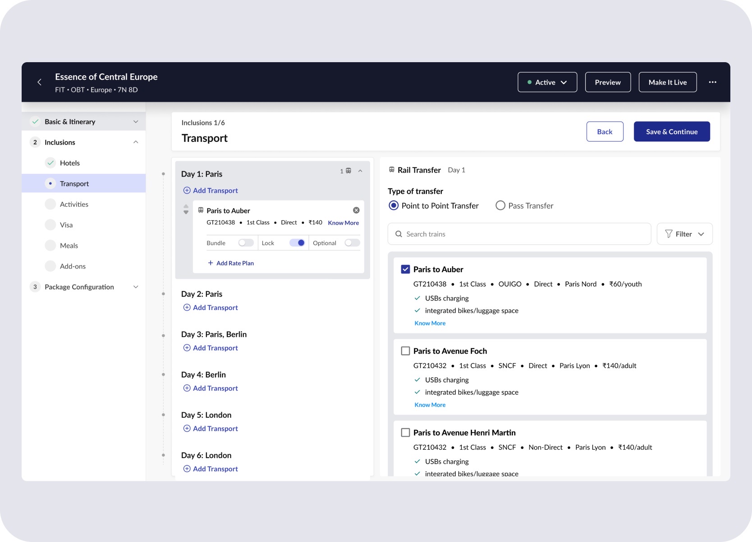Select Point to Point Transfer radio

394,205
